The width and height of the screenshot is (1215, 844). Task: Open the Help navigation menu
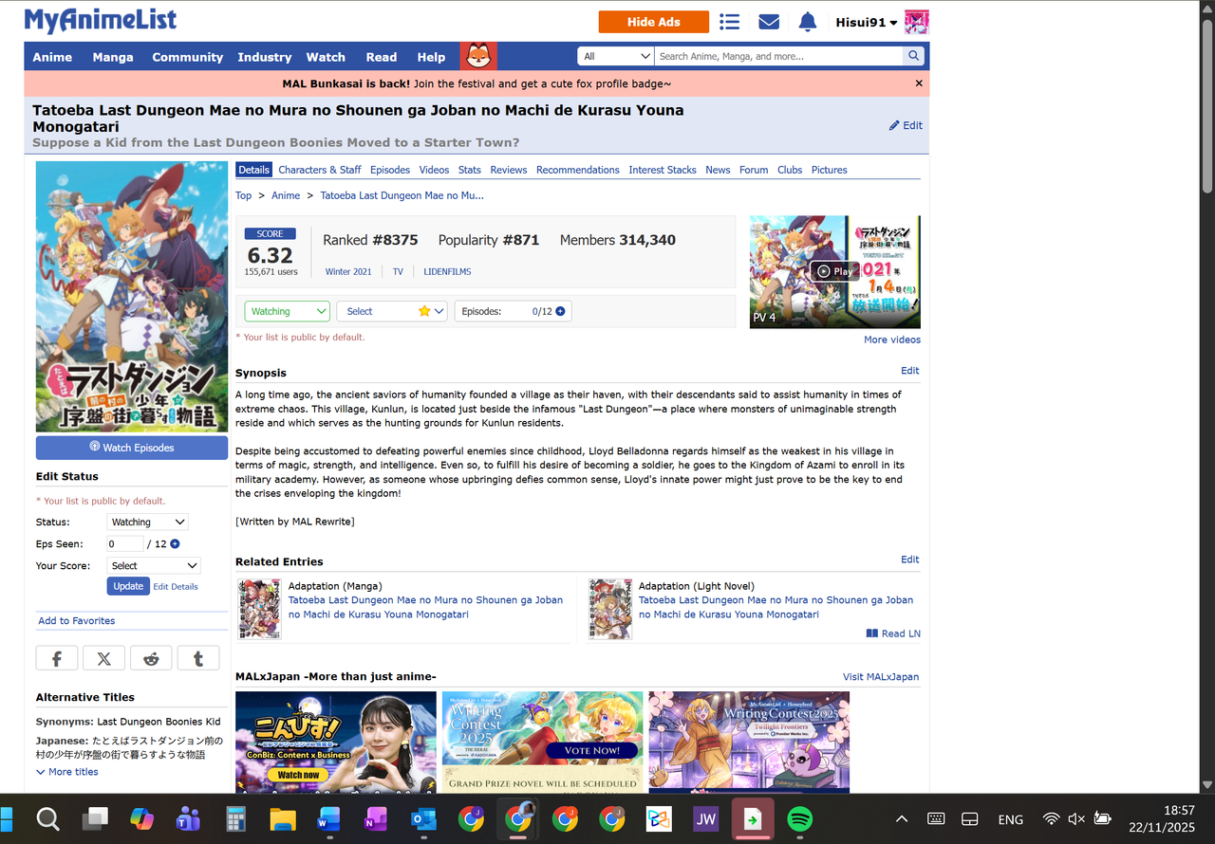(x=431, y=57)
